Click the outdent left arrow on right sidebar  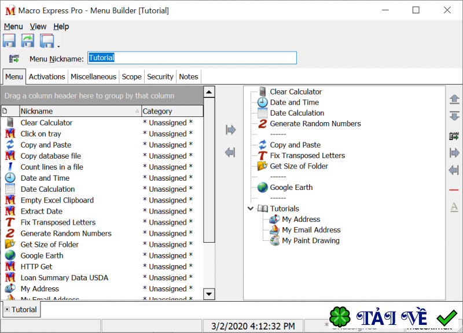point(454,170)
